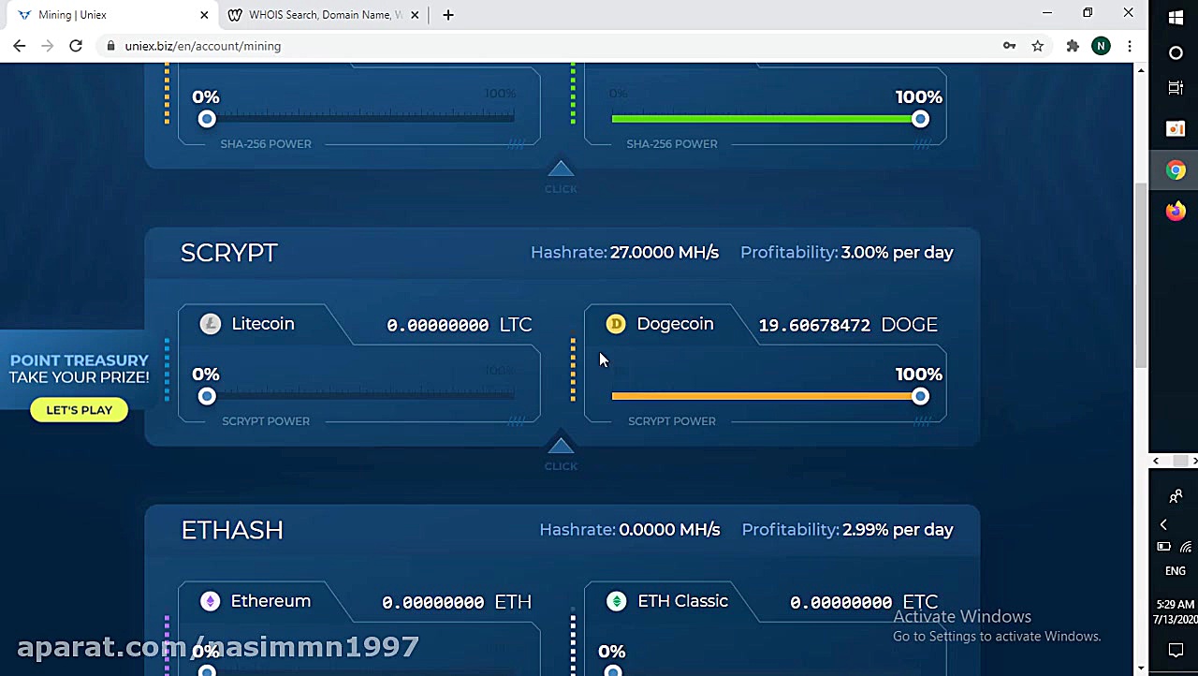
Task: Click the SCRYPT section heading
Action: click(229, 253)
